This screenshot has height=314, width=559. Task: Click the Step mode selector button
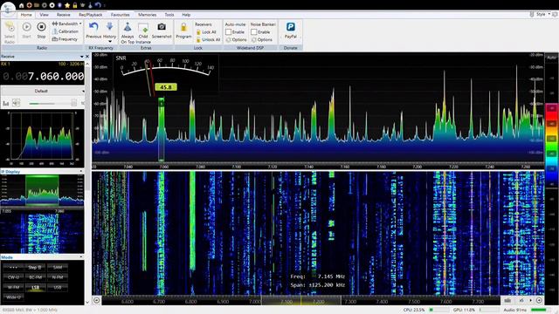35,267
